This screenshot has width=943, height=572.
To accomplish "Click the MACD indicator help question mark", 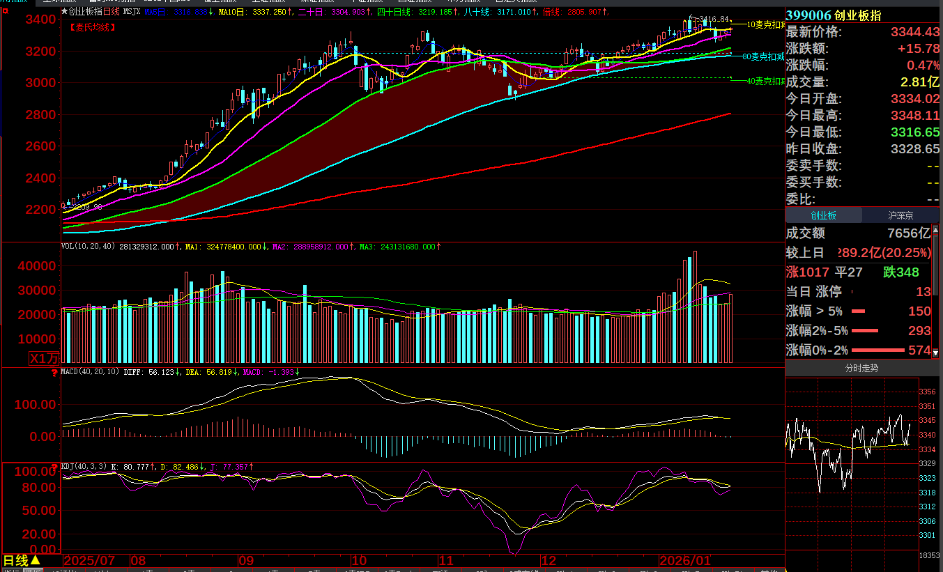I will pyautogui.click(x=55, y=373).
